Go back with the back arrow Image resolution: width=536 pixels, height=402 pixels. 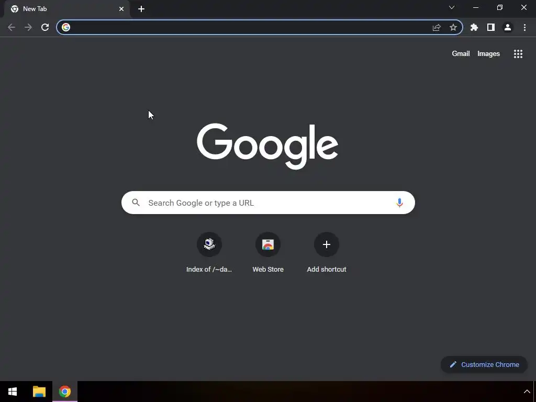[12, 27]
